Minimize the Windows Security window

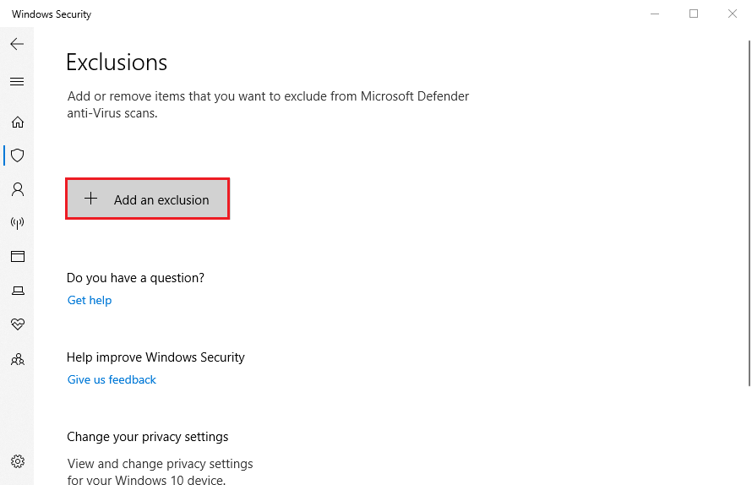(655, 14)
